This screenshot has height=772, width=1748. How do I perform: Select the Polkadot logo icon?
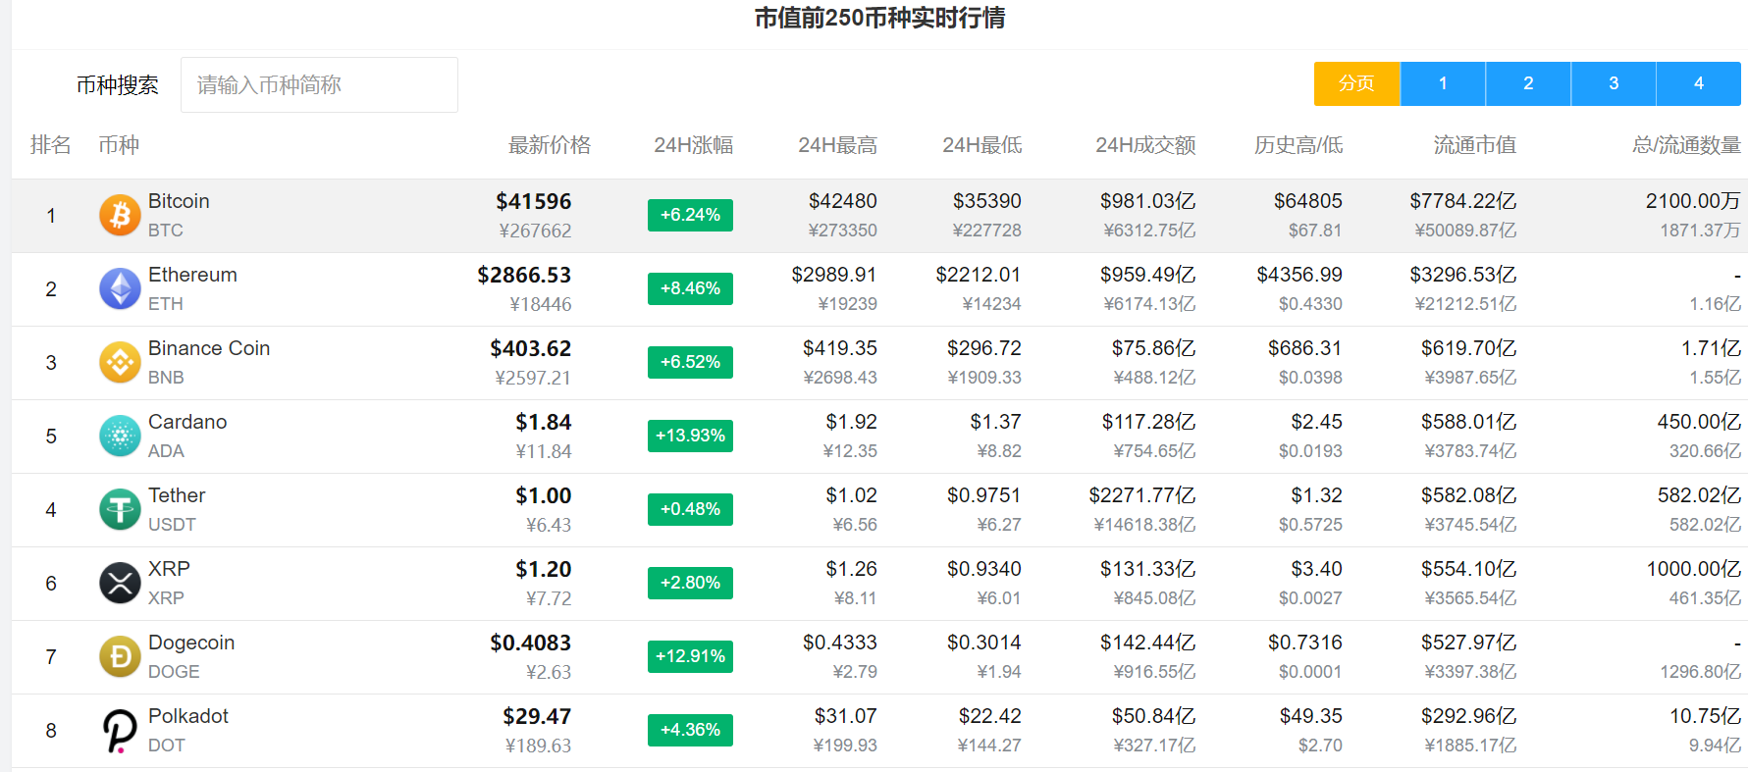(x=120, y=730)
